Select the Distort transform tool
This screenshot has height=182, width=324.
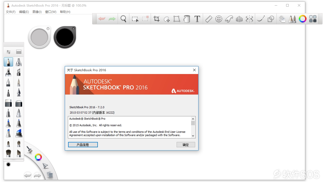[177, 19]
